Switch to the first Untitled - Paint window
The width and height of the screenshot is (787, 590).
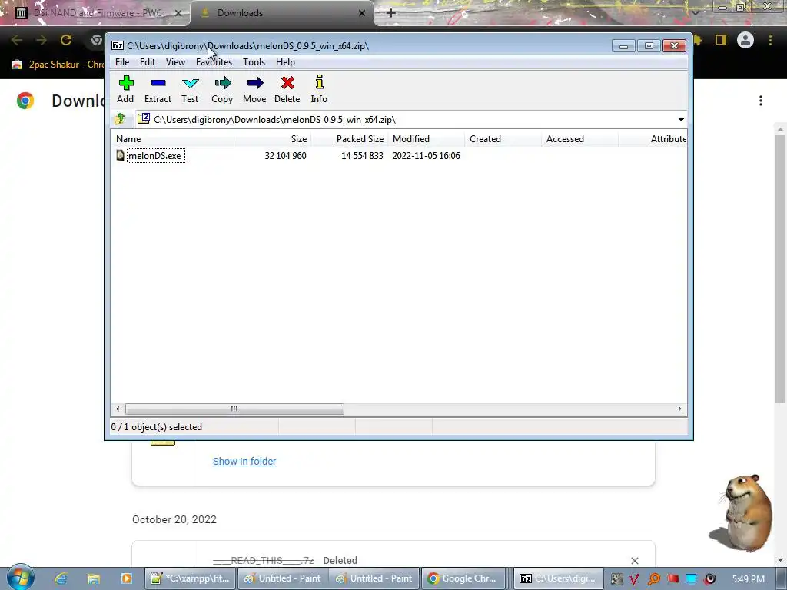(282, 578)
